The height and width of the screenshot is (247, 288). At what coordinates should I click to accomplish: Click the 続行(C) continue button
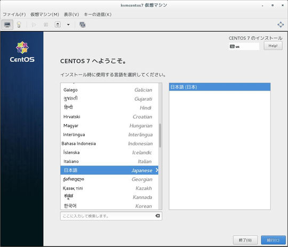pos(273,240)
